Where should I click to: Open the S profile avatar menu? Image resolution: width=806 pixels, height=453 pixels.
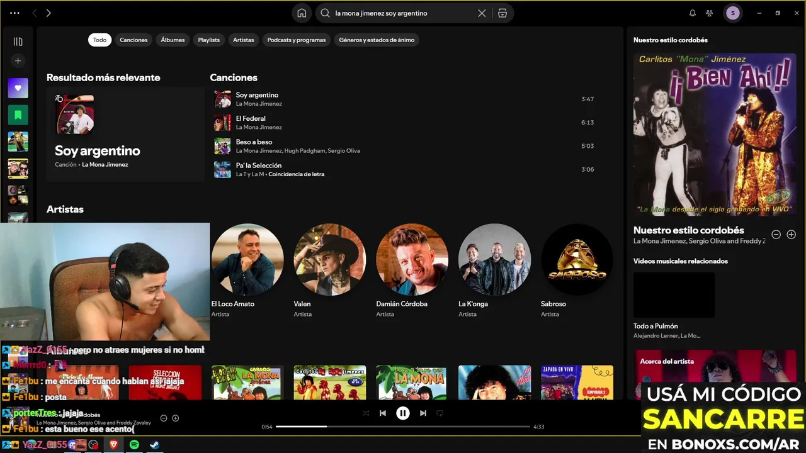click(x=732, y=13)
